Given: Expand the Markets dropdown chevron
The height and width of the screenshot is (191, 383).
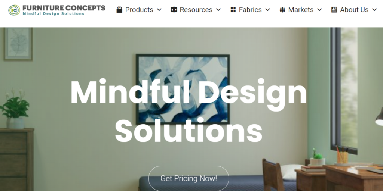Looking at the screenshot, I should [x=319, y=10].
